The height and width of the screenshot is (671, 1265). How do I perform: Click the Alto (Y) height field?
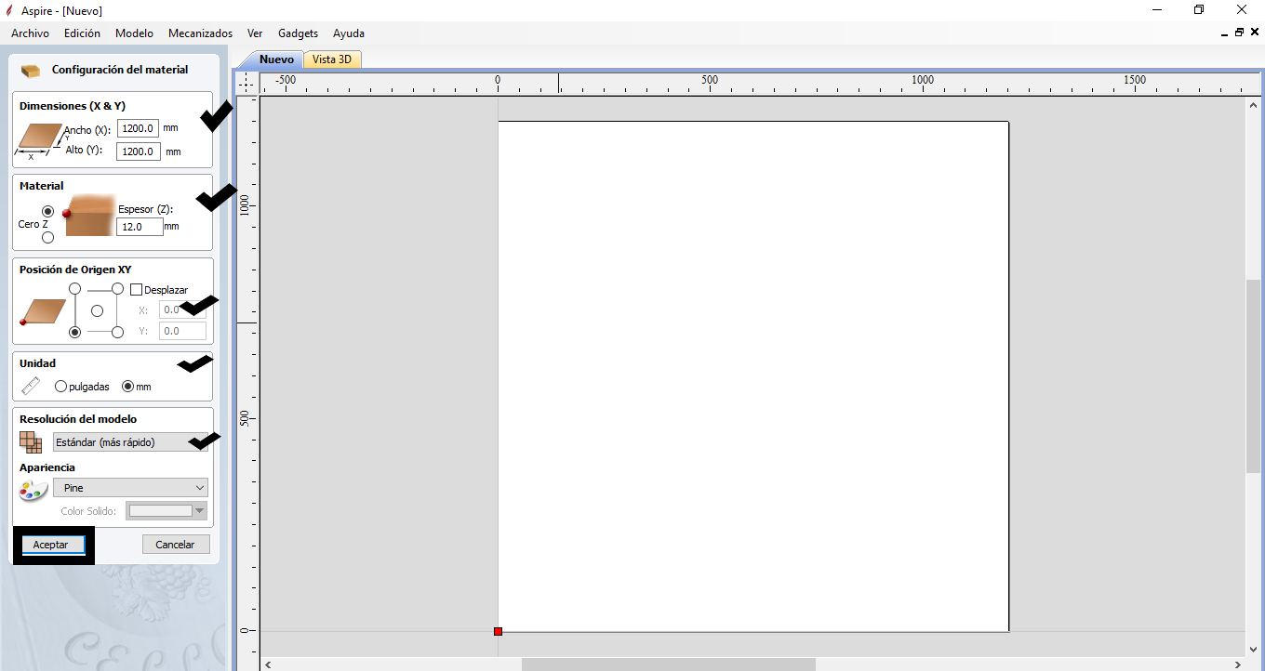point(138,151)
